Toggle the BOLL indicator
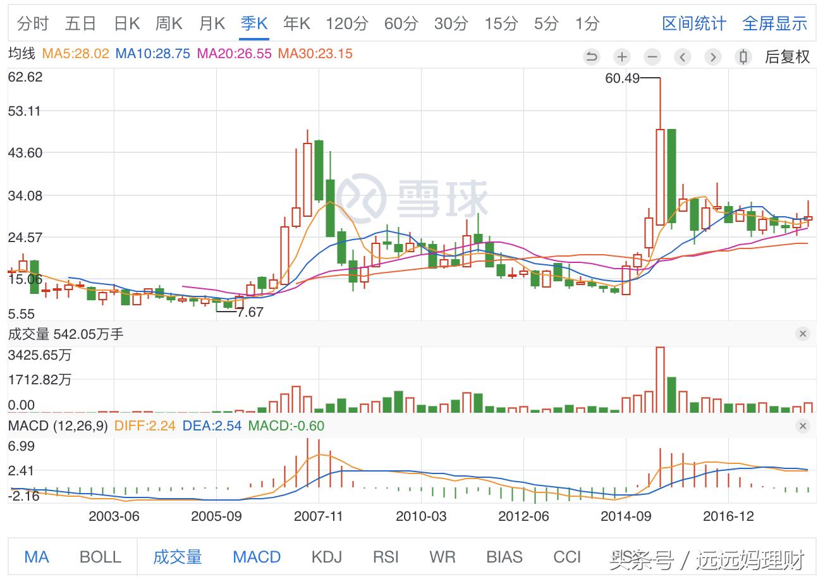This screenshot has height=579, width=818. (99, 557)
